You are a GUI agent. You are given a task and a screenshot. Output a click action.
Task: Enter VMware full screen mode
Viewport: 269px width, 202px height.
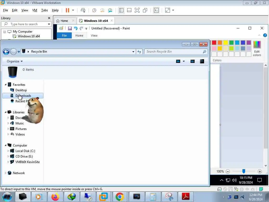[x=137, y=10]
